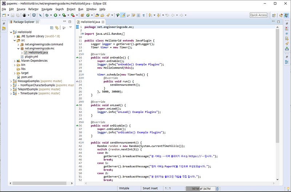Toggle Show Whitespace Characters pilcrow button

point(144,15)
